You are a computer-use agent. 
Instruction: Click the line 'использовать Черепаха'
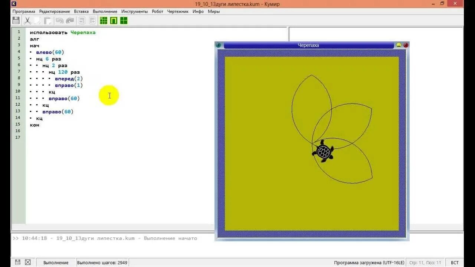tap(63, 32)
